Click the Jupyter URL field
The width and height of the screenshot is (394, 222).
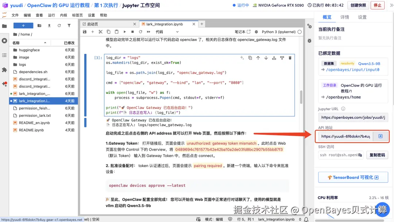353,117
